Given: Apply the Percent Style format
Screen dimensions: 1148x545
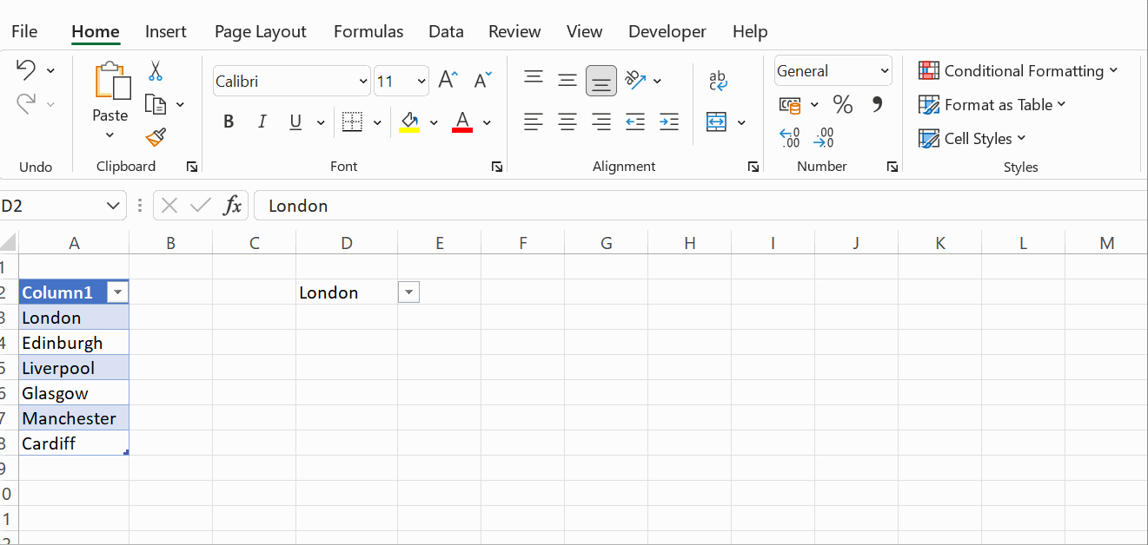Looking at the screenshot, I should click(841, 103).
